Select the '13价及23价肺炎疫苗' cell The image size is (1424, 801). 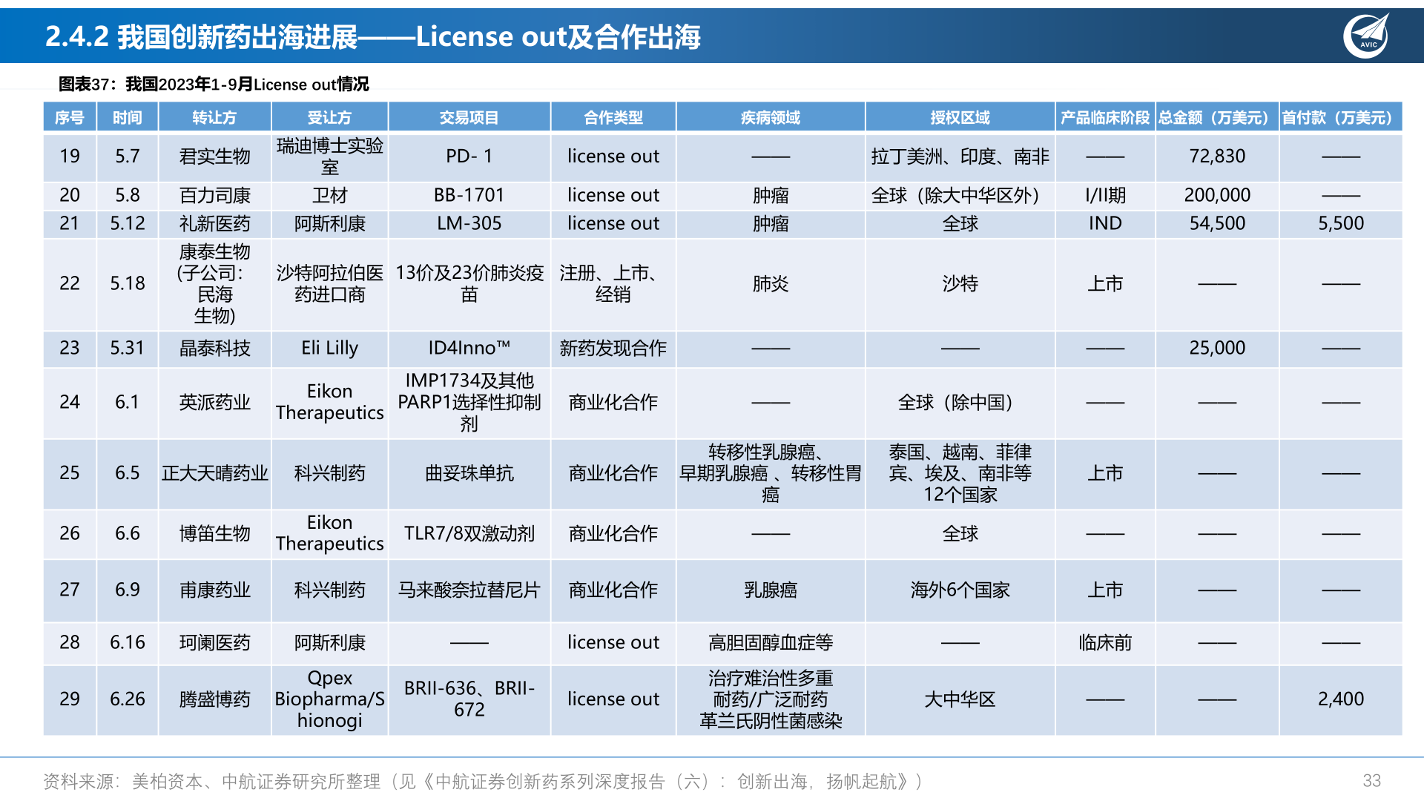[x=469, y=283]
